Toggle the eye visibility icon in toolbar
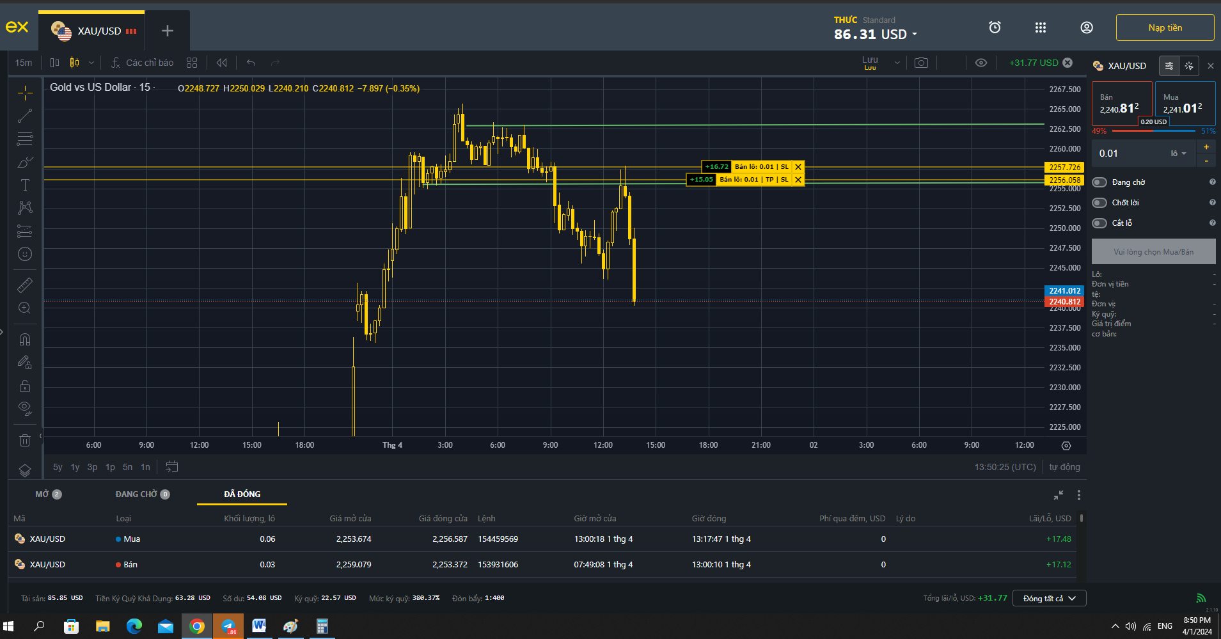 tap(981, 63)
